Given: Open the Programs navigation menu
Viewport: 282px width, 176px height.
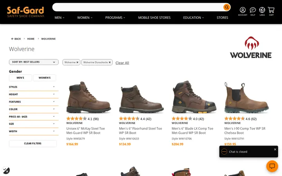Looking at the screenshot, I should coord(115,18).
